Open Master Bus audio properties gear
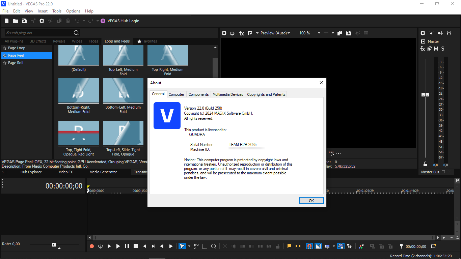 coord(423,33)
